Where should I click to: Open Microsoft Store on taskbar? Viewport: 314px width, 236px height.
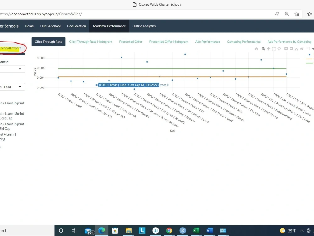click(x=115, y=231)
